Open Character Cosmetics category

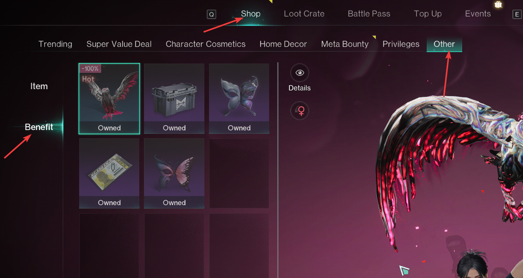tap(206, 44)
